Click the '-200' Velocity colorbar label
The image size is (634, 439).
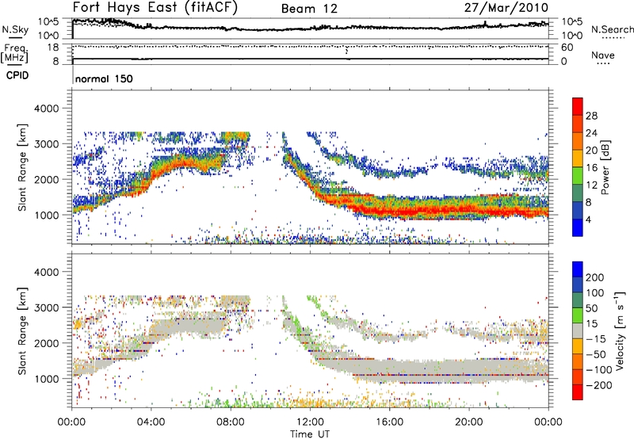pos(601,385)
